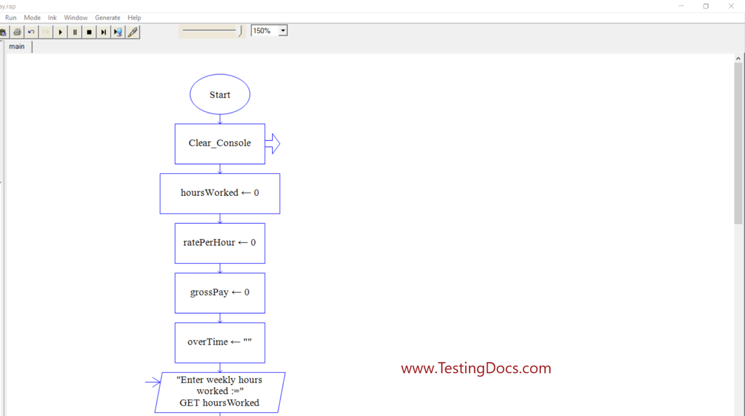Screen dimensions: 745x416
Task: Run the flowchart with the play icon
Action: click(x=60, y=32)
